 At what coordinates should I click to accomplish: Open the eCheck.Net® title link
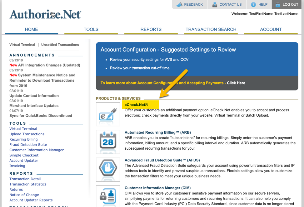point(136,105)
